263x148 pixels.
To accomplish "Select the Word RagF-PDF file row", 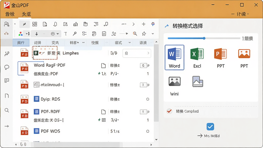I will click(84, 69).
